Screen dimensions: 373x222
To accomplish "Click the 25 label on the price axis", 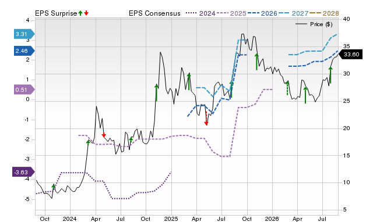I will (x=347, y=101).
